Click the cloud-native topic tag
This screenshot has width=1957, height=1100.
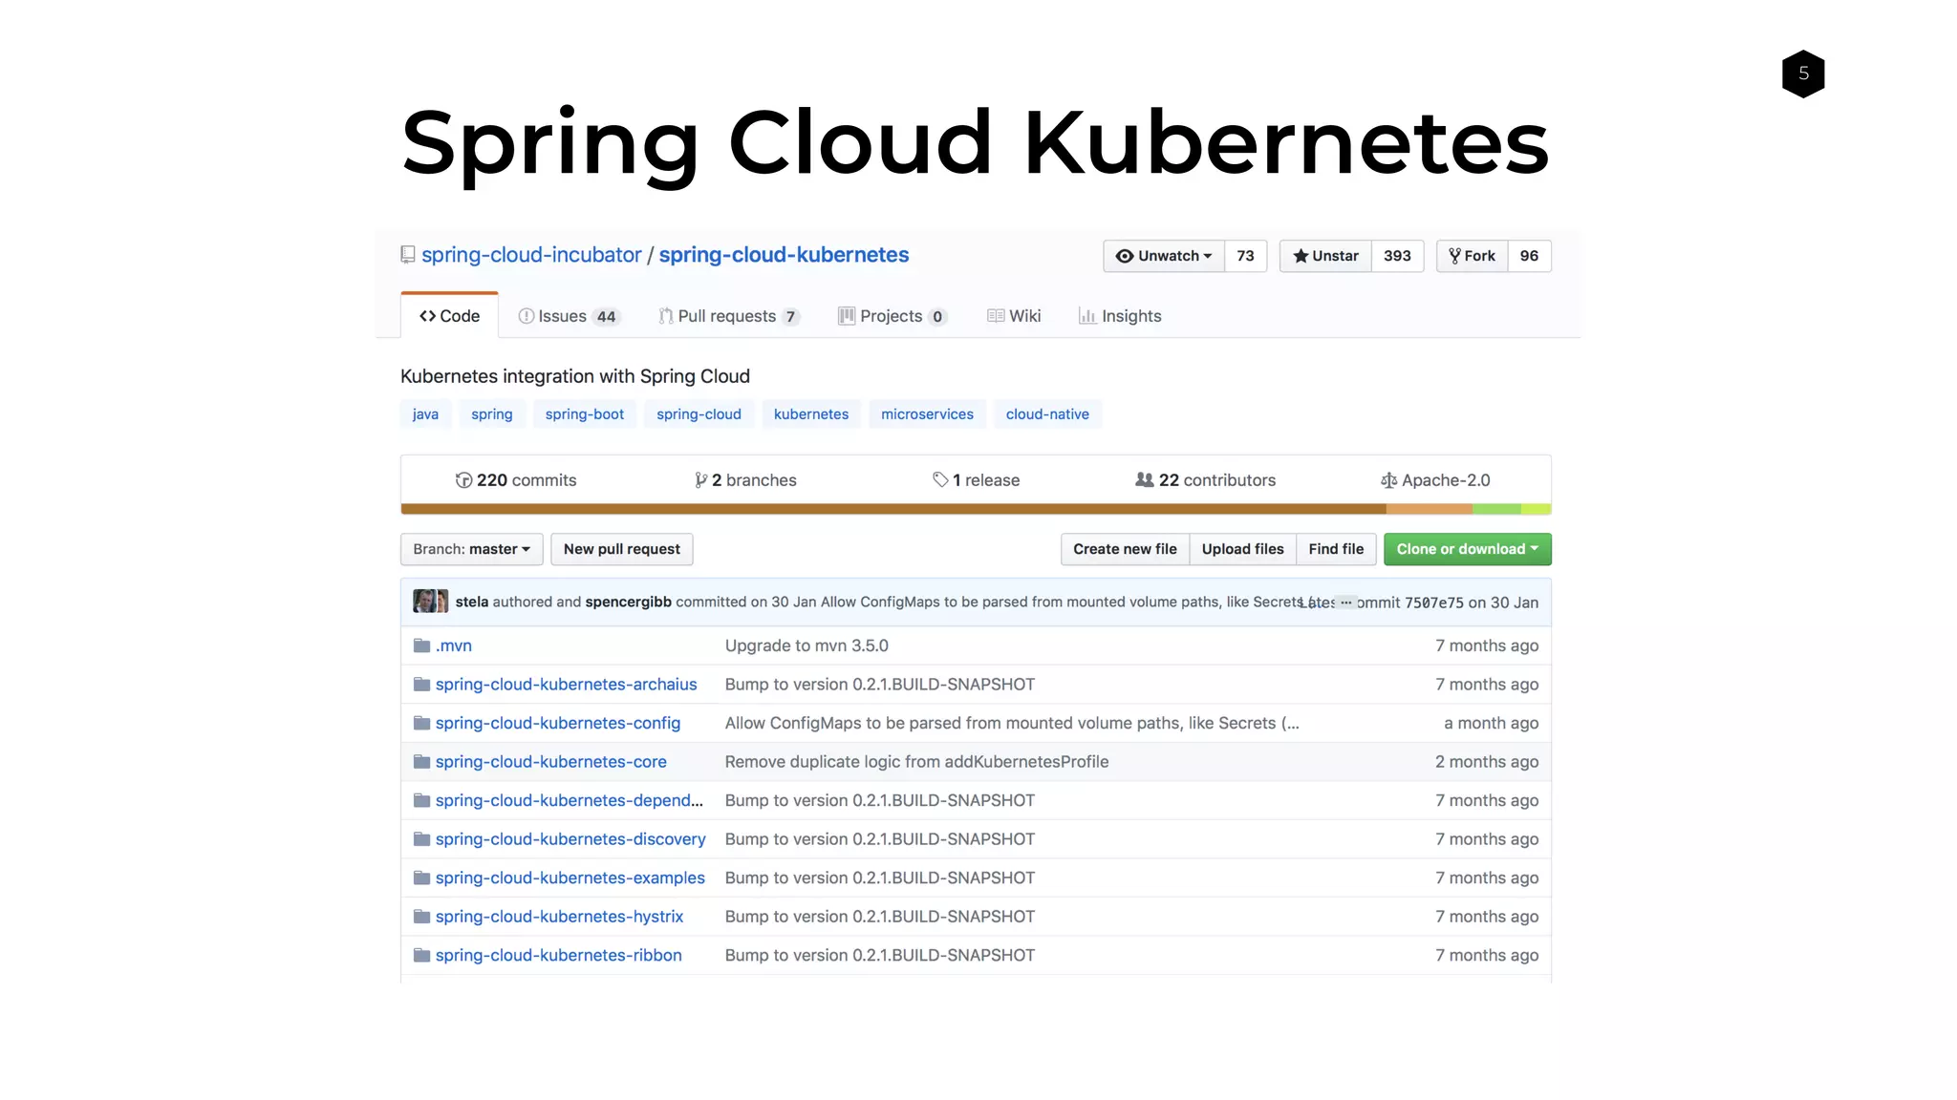(1047, 414)
